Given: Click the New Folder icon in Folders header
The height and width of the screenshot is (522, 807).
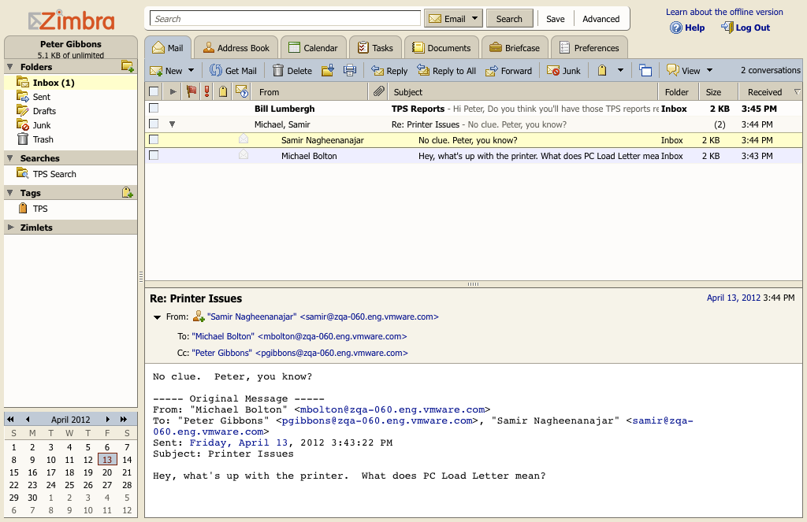Looking at the screenshot, I should pyautogui.click(x=127, y=66).
